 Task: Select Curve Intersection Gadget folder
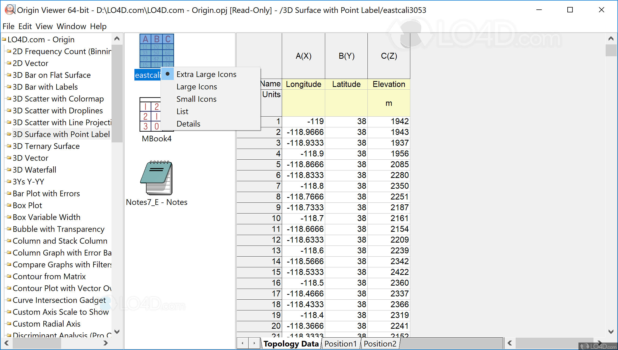(59, 300)
